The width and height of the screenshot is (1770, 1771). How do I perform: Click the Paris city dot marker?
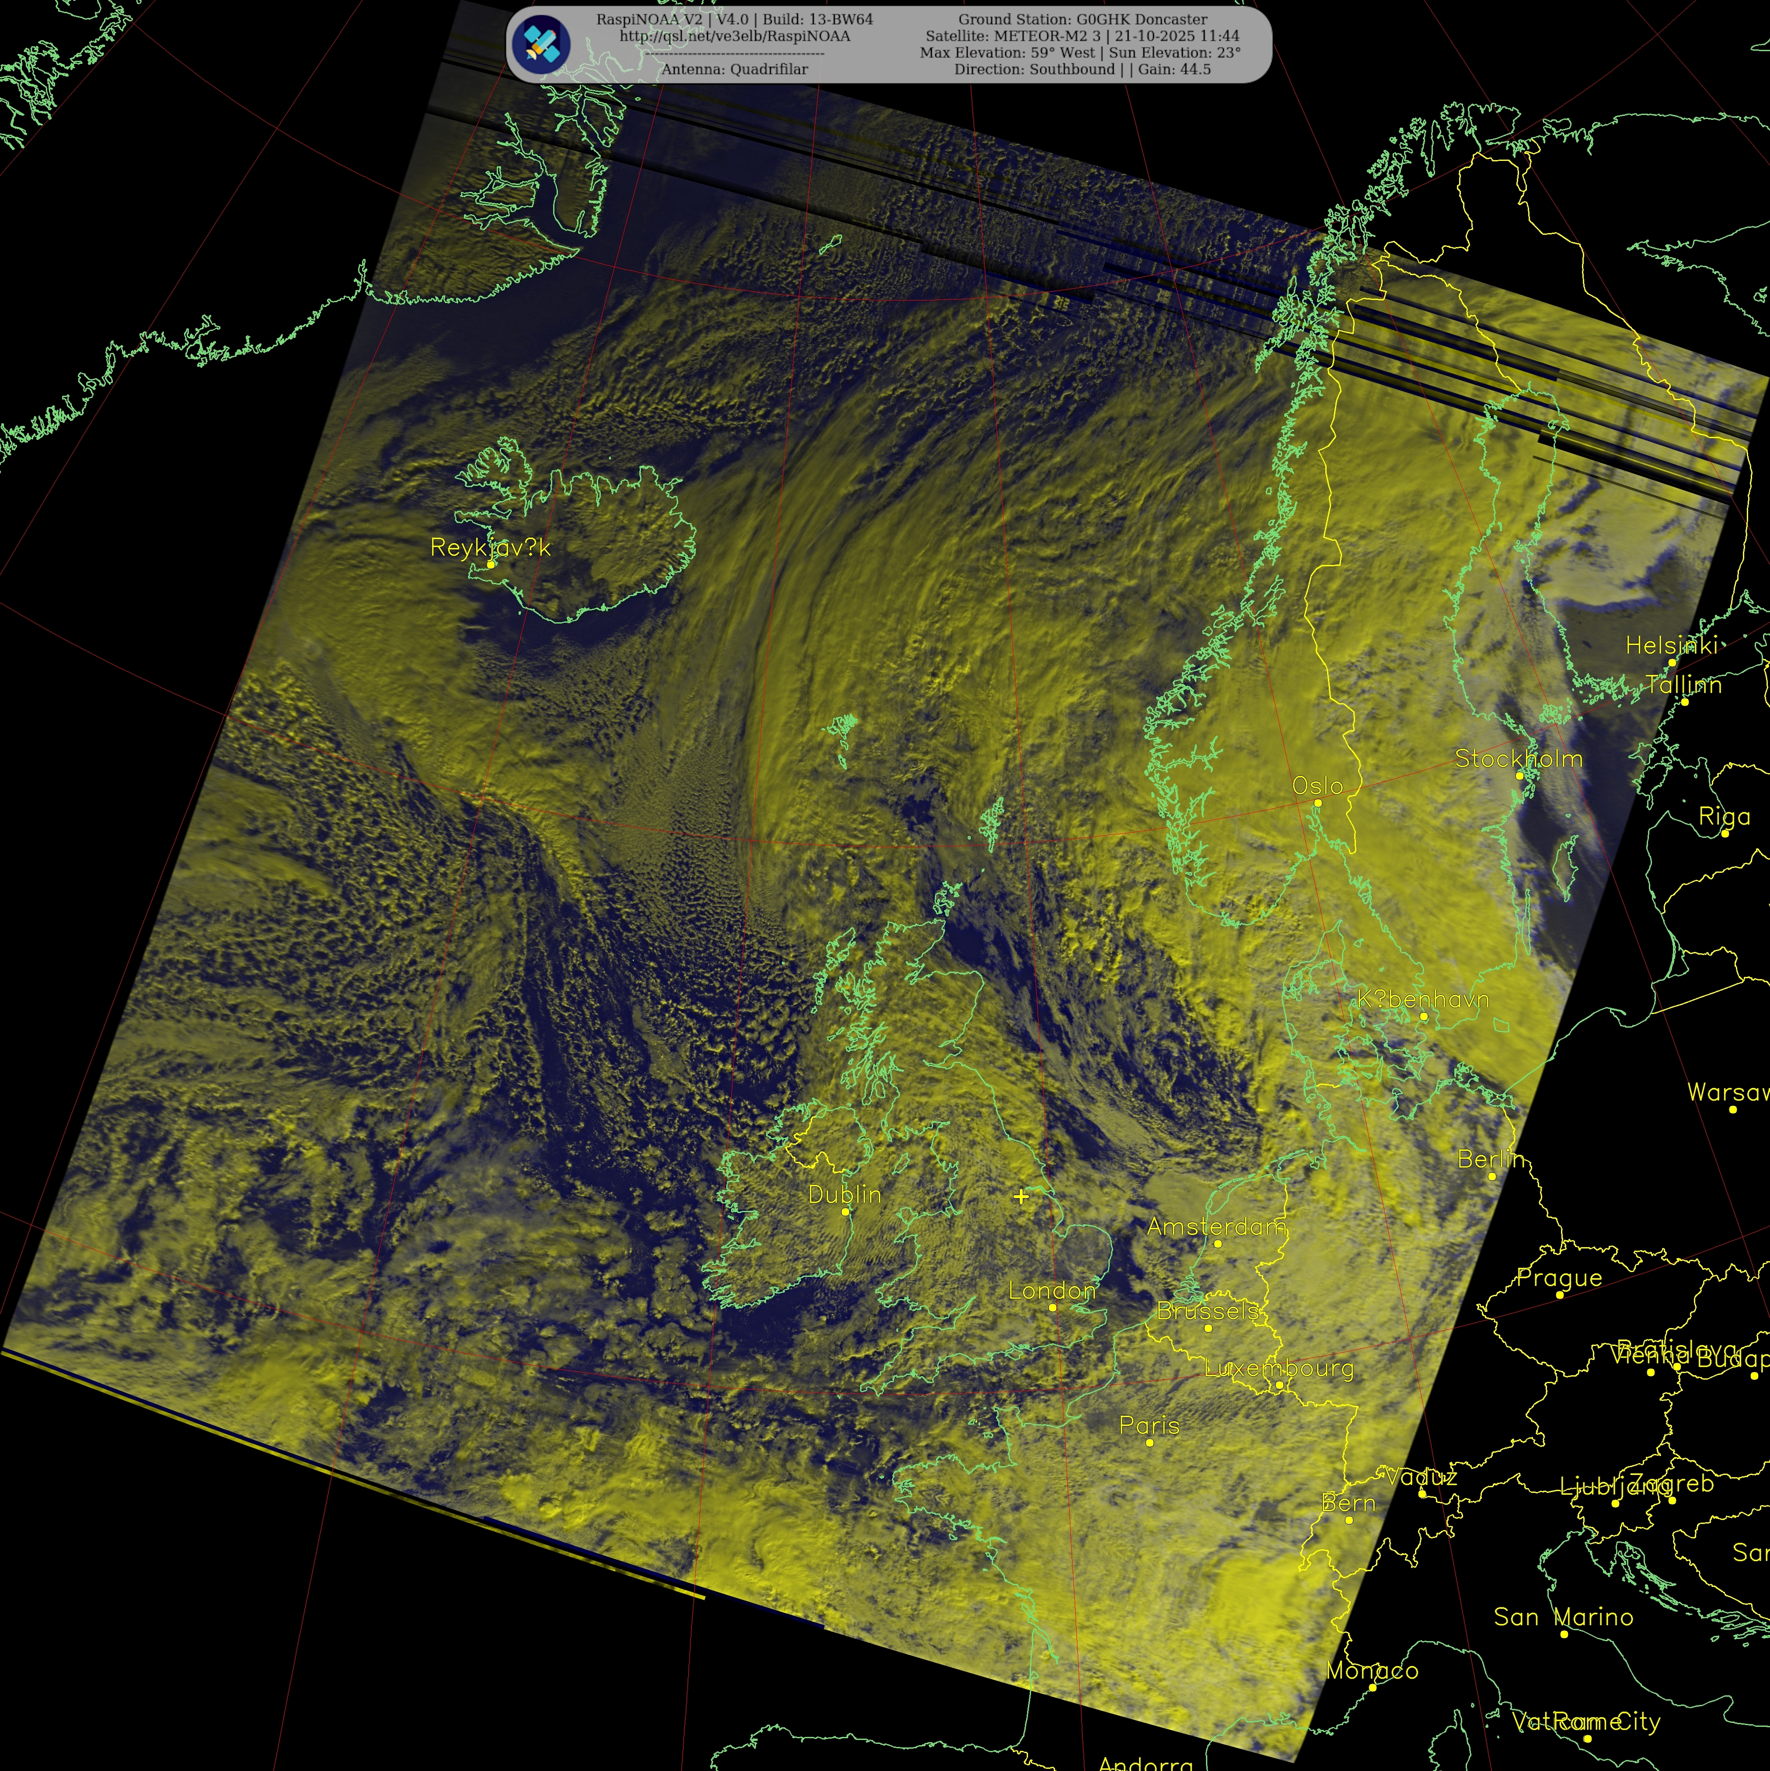[x=1150, y=1443]
